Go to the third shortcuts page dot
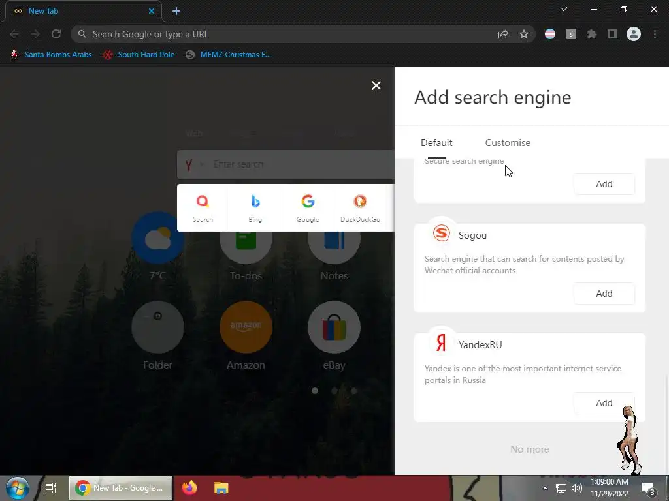Viewport: 669px width, 501px height. click(353, 391)
